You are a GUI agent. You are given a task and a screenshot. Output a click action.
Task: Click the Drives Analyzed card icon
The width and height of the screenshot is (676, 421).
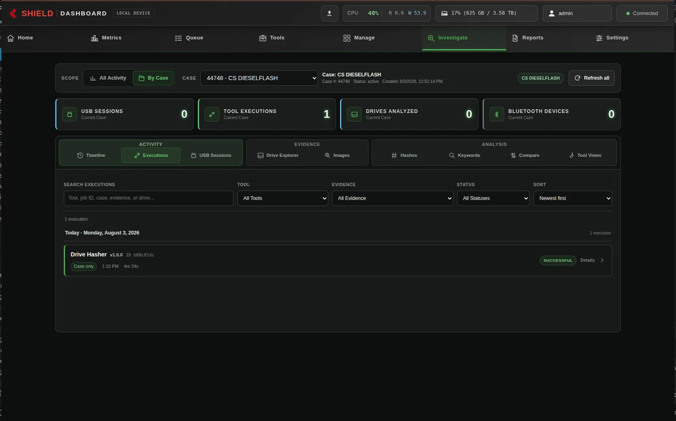[354, 114]
